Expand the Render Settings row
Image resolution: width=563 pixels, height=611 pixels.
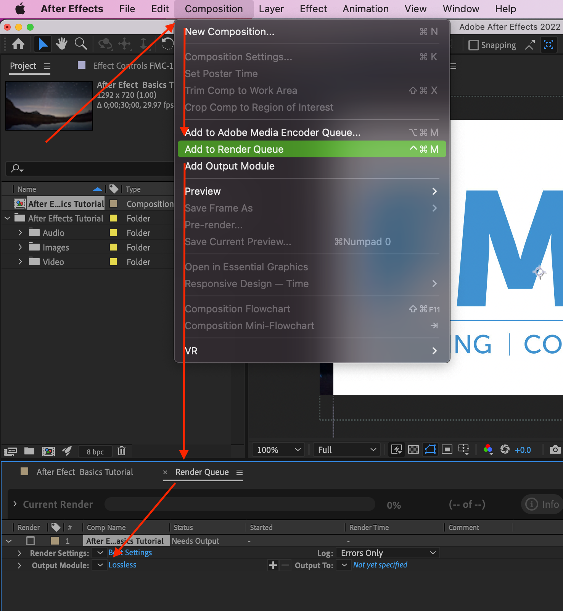click(19, 553)
